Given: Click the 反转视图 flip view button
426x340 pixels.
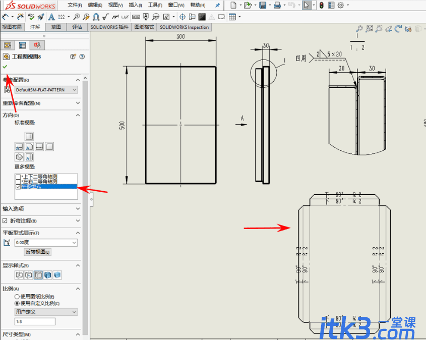Looking at the screenshot, I should tap(37, 252).
